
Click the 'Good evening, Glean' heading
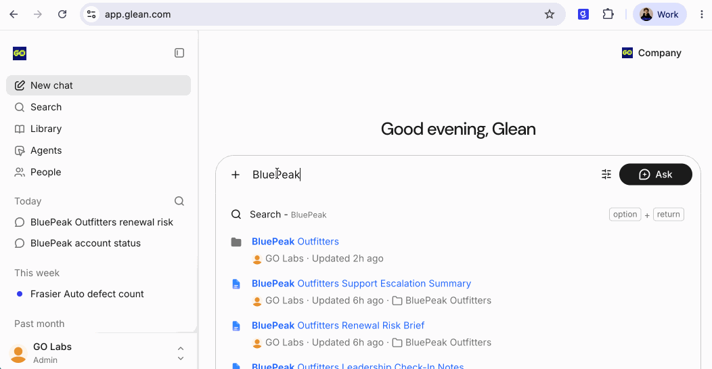458,129
